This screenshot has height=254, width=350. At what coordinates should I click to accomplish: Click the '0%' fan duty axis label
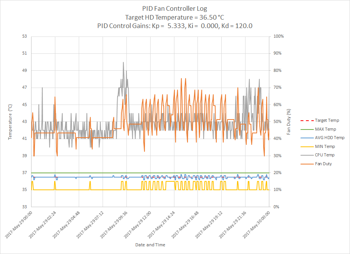tap(276, 207)
